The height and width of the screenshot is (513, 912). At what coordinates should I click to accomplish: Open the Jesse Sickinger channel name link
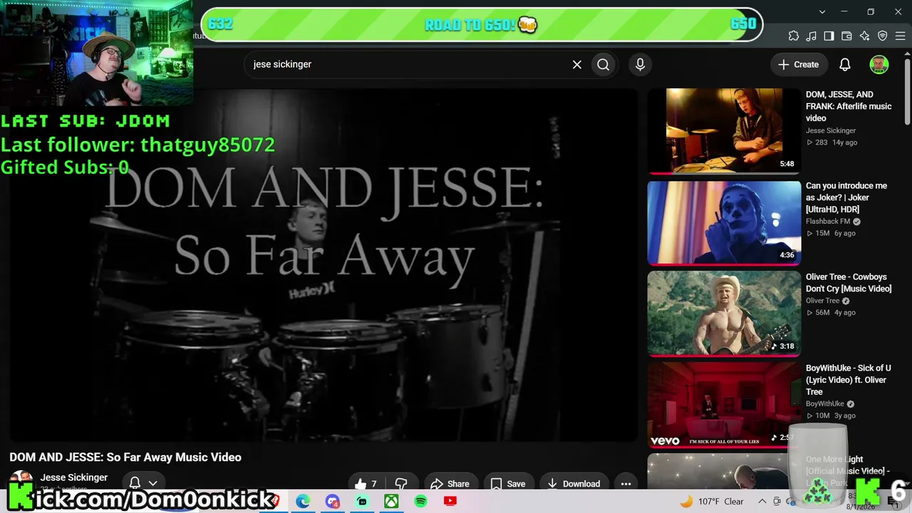coord(74,477)
